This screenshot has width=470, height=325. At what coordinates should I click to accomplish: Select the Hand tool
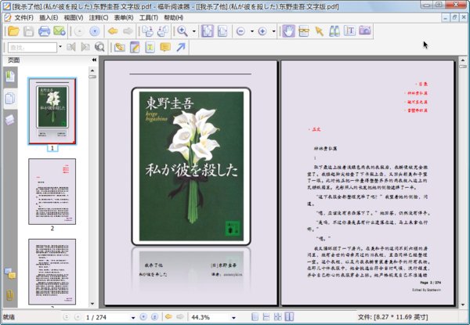[287, 31]
